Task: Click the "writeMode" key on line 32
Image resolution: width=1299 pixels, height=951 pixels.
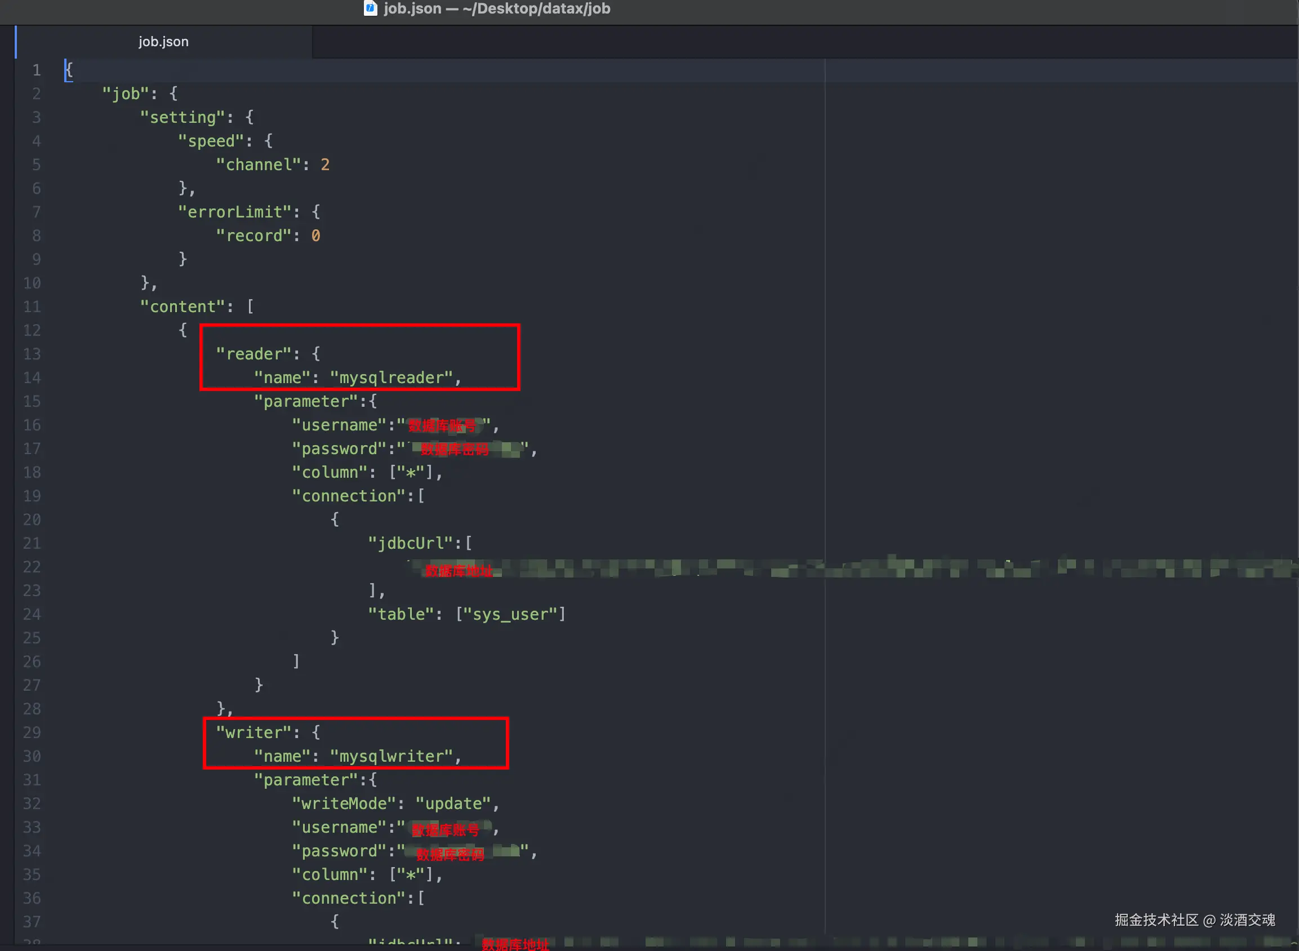Action: tap(344, 803)
